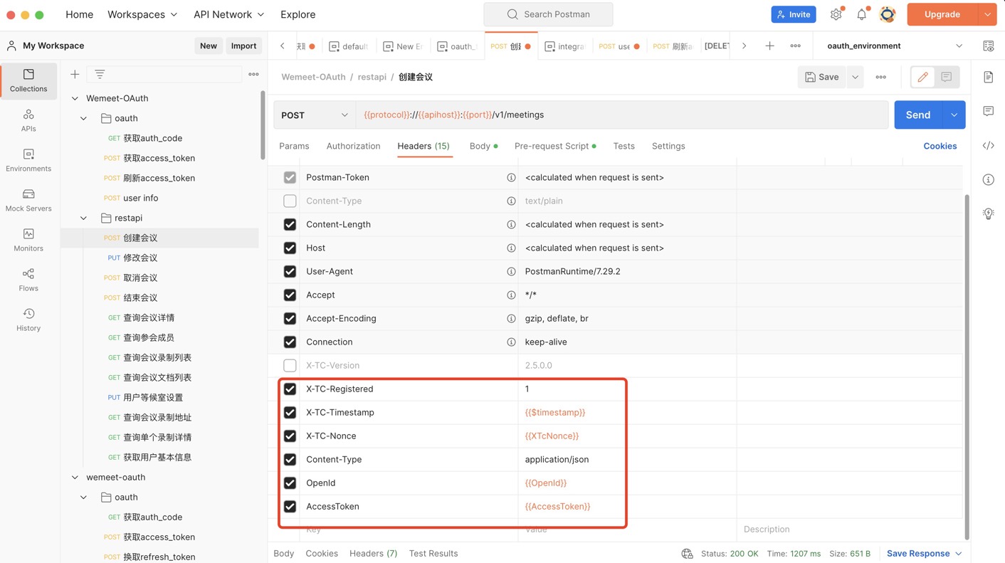Open the settings gear icon
This screenshot has width=1005, height=563.
pyautogui.click(x=836, y=14)
